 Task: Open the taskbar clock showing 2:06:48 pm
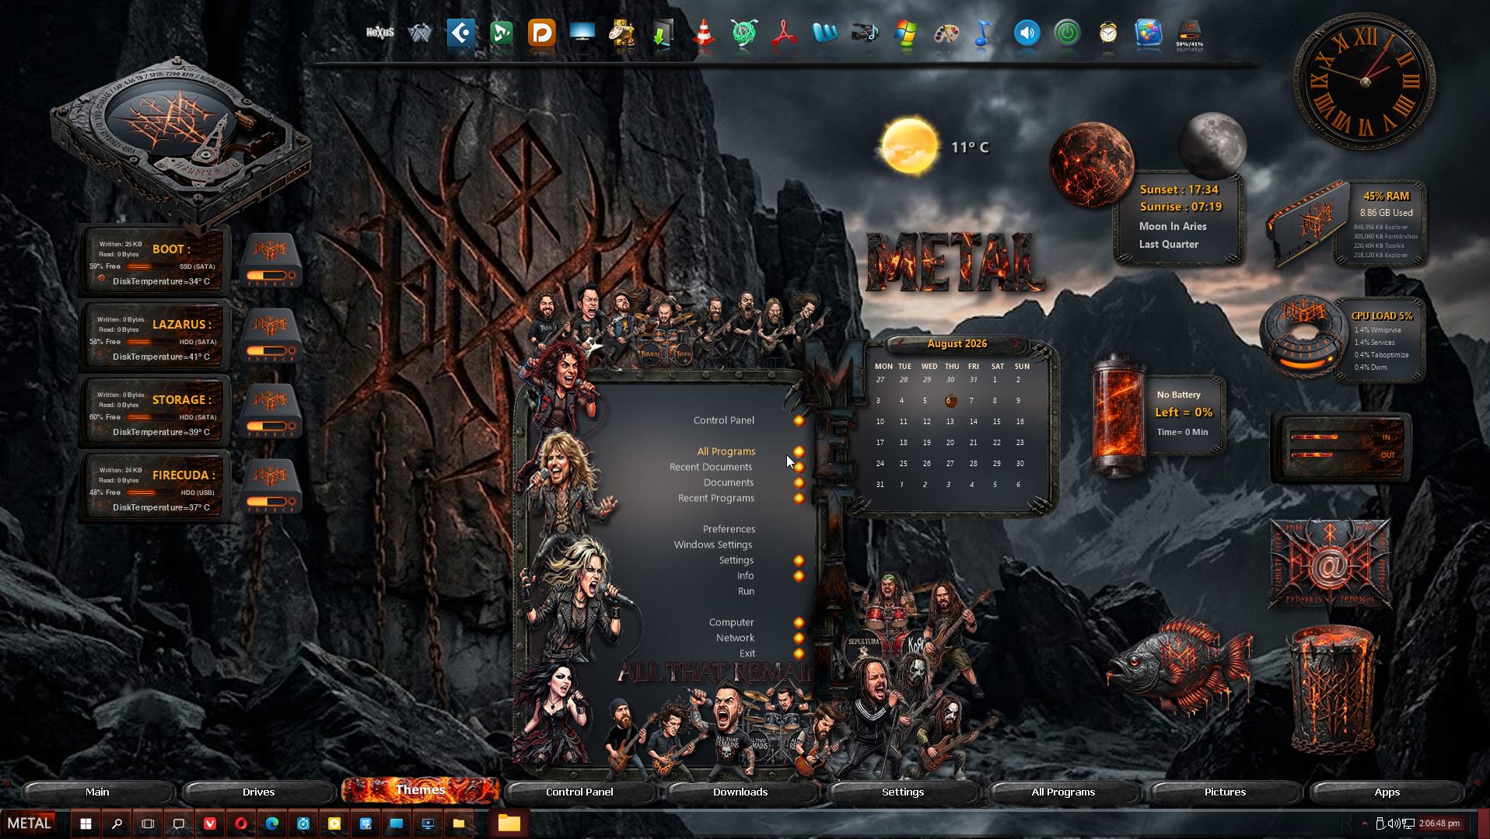tap(1439, 823)
